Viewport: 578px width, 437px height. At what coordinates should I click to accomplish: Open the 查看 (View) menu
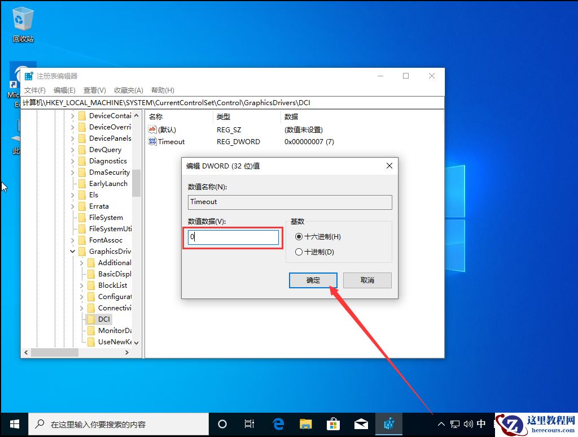(x=94, y=90)
